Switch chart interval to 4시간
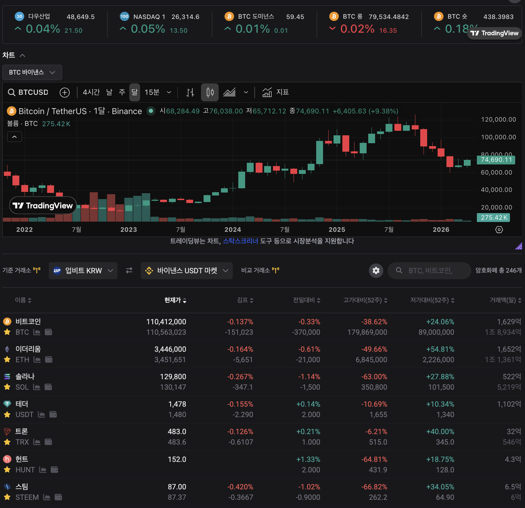525x508 pixels. [91, 93]
